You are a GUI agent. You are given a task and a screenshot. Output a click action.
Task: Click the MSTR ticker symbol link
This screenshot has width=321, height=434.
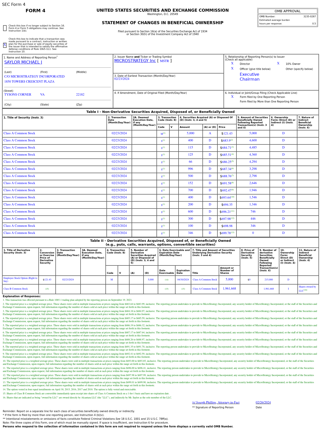[x=164, y=61]
